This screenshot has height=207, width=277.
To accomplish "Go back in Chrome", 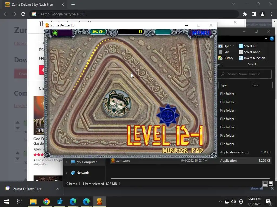I will coord(6,14).
